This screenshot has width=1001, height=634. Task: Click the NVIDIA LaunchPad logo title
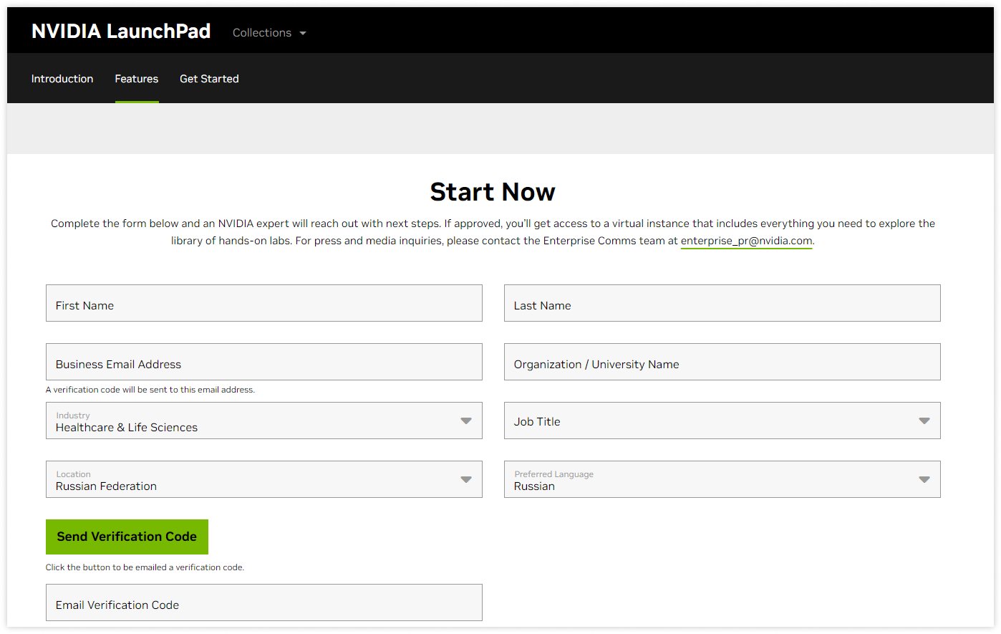pos(121,32)
